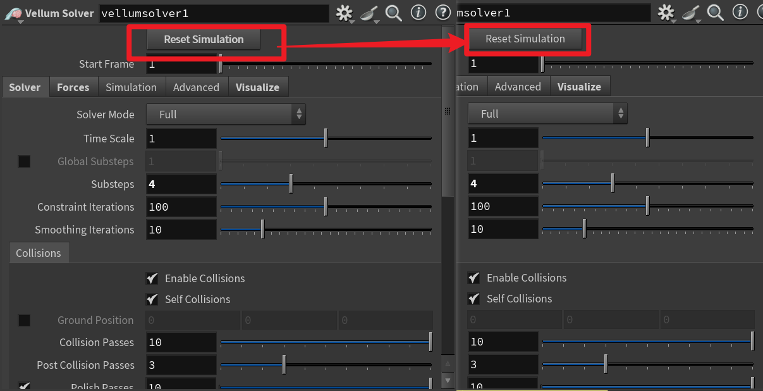The width and height of the screenshot is (763, 391).
Task: Uncheck Self Collisions in the left panel
Action: point(152,299)
